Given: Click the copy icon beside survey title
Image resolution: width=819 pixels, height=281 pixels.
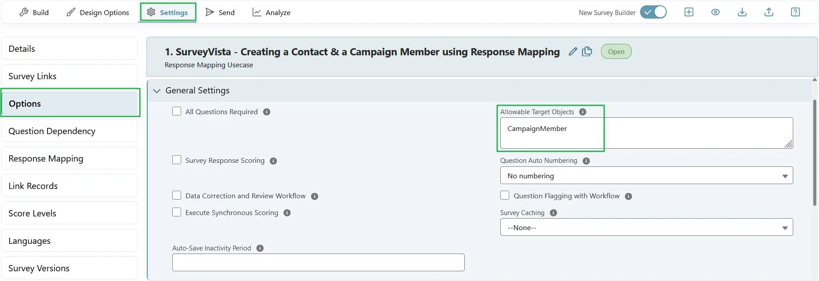Looking at the screenshot, I should (587, 51).
